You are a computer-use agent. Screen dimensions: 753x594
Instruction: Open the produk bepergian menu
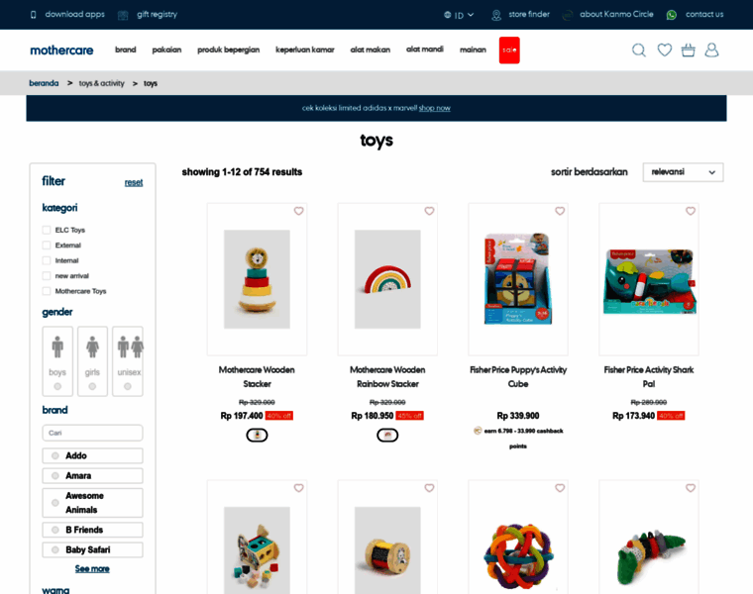pos(229,49)
